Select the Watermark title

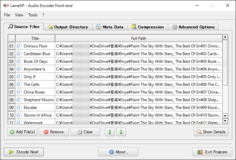[x=33, y=123]
